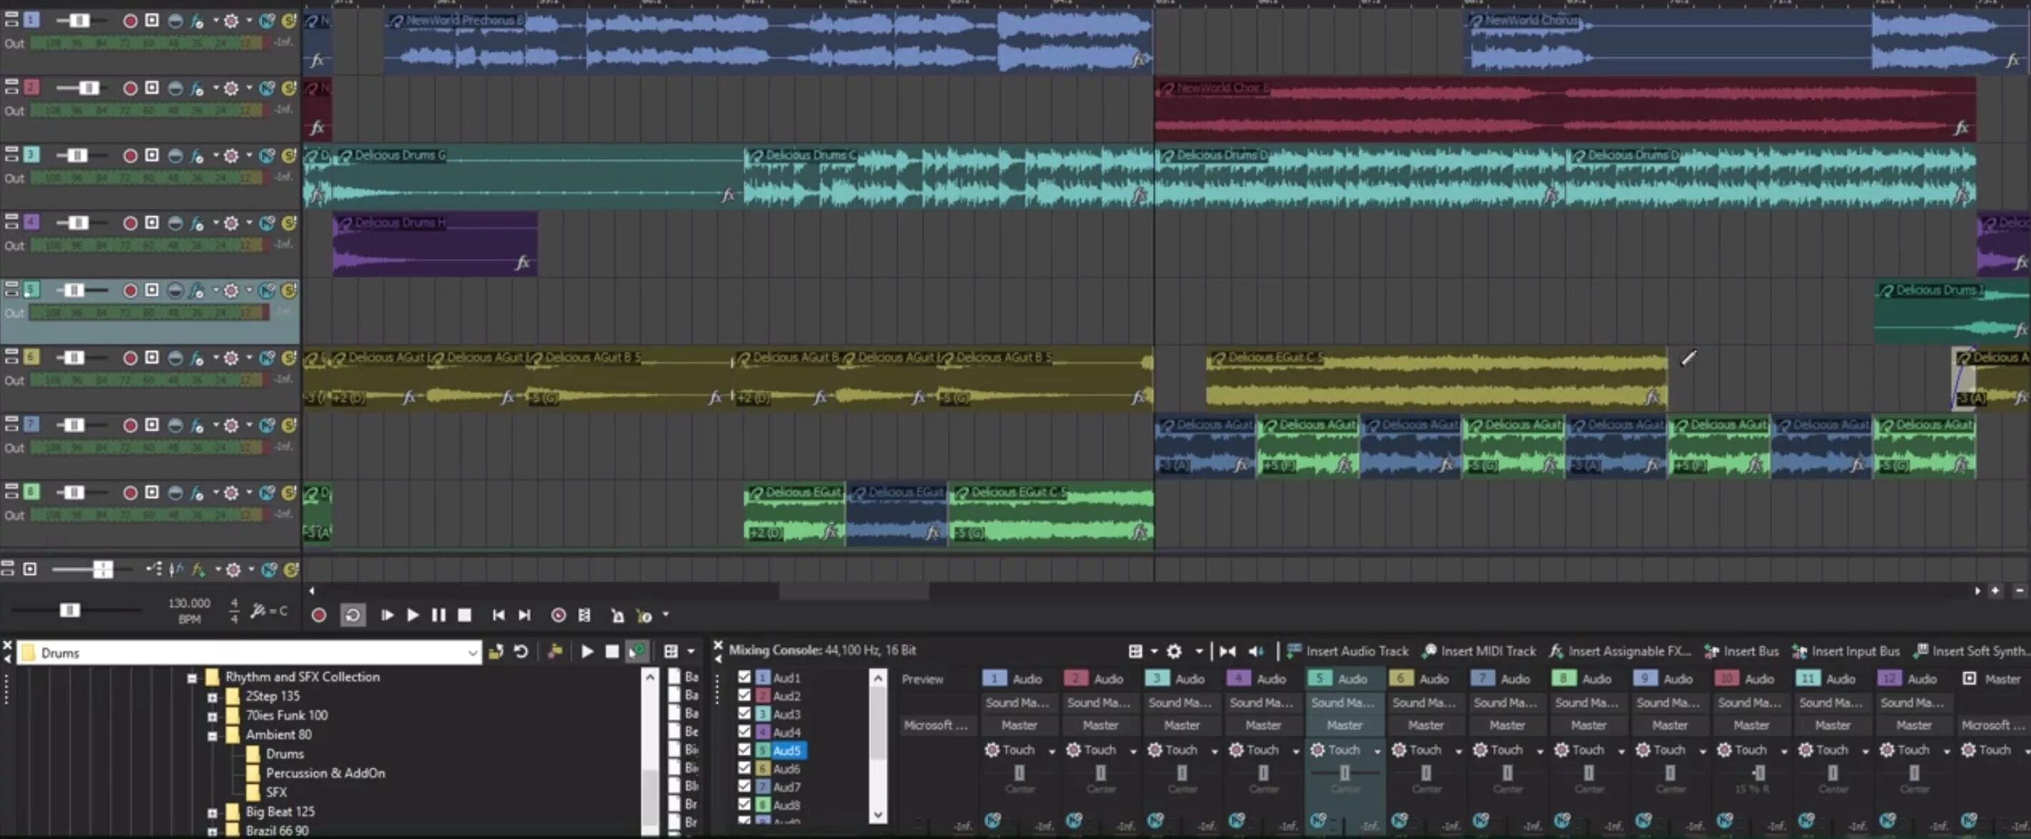Open Track FX on track 2
2031x839 pixels.
click(x=197, y=88)
